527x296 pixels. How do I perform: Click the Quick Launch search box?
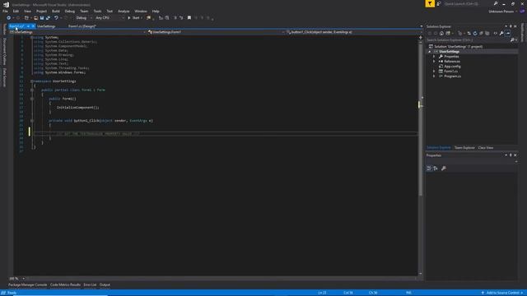point(468,3)
